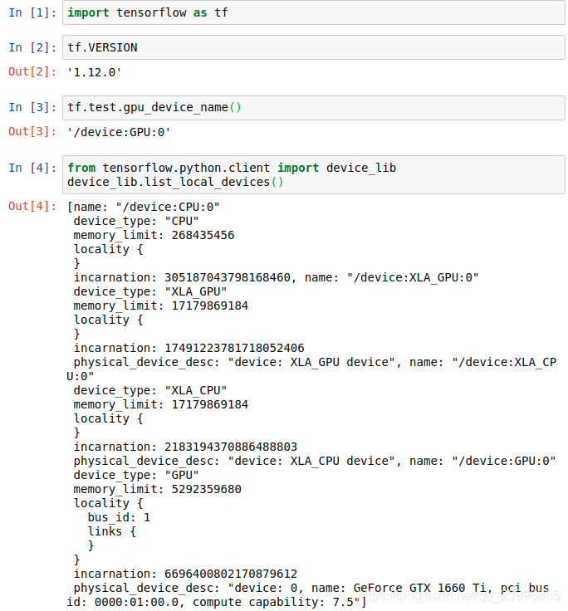Click the In [3]: prompt label
Viewport: 568px width, 611px height.
tap(32, 107)
